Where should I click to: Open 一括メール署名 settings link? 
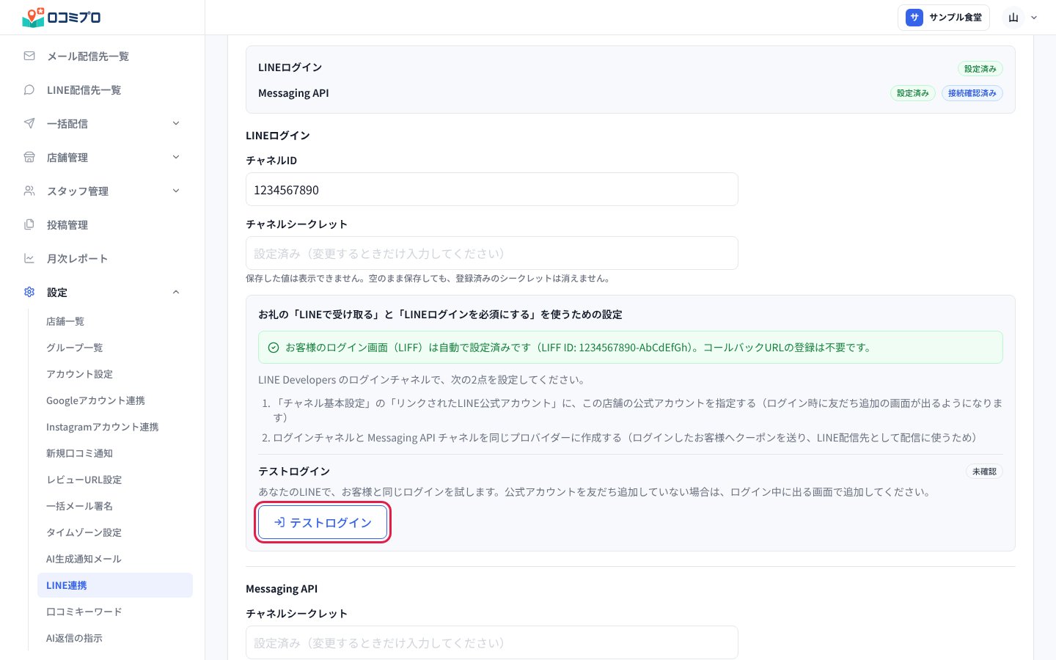click(x=79, y=506)
